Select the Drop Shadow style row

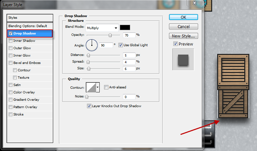point(30,33)
